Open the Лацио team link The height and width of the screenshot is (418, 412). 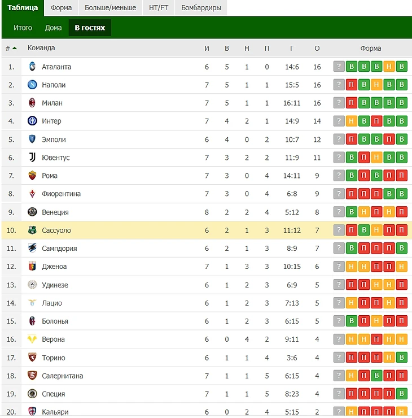52,303
